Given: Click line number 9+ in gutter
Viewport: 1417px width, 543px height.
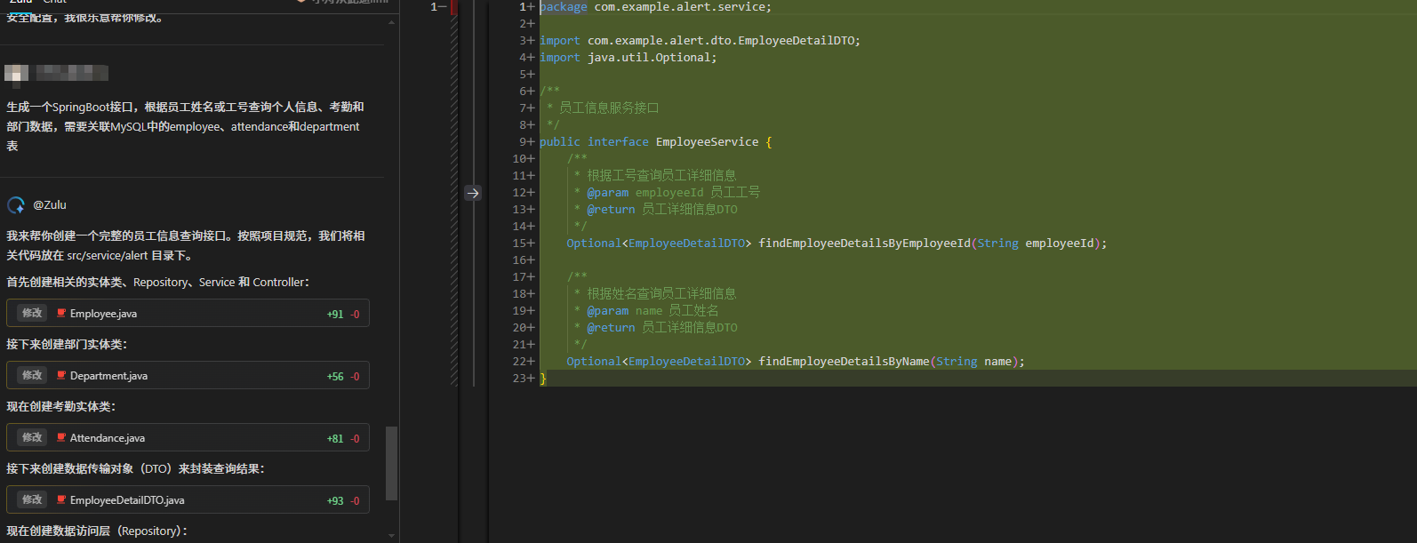Looking at the screenshot, I should tap(527, 142).
